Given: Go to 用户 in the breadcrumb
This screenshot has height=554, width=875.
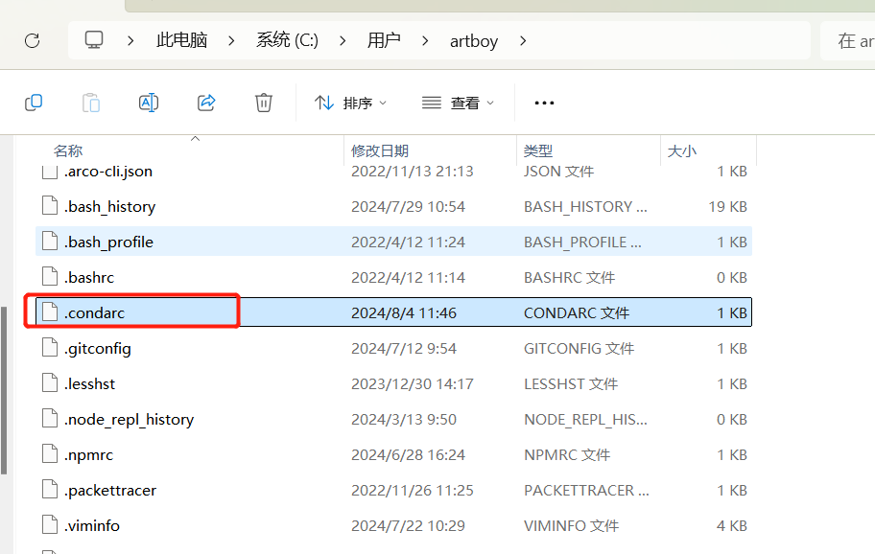Looking at the screenshot, I should tap(384, 40).
